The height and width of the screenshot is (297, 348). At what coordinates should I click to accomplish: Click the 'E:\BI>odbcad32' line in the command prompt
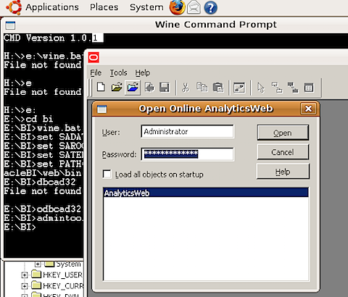click(43, 209)
